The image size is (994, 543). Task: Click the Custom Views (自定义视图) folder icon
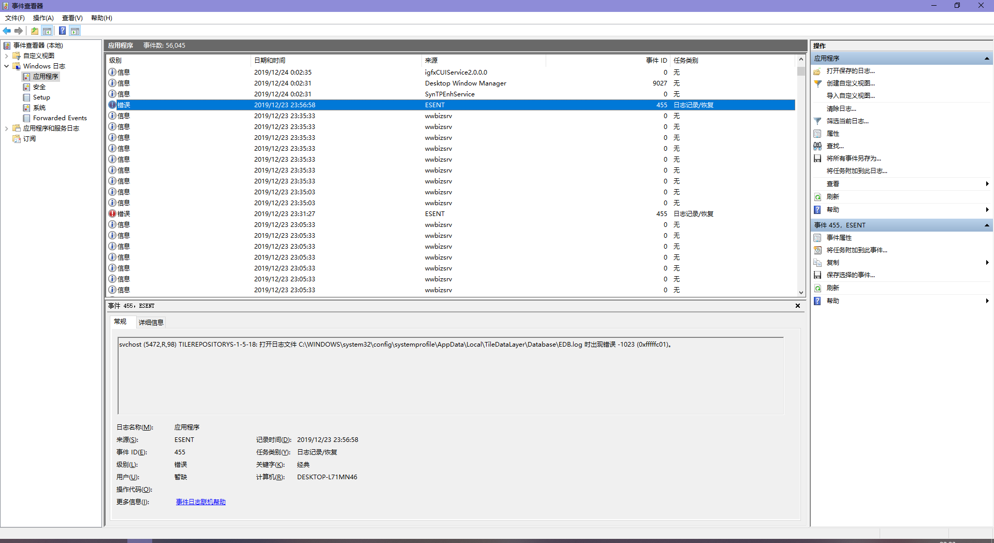pos(17,56)
